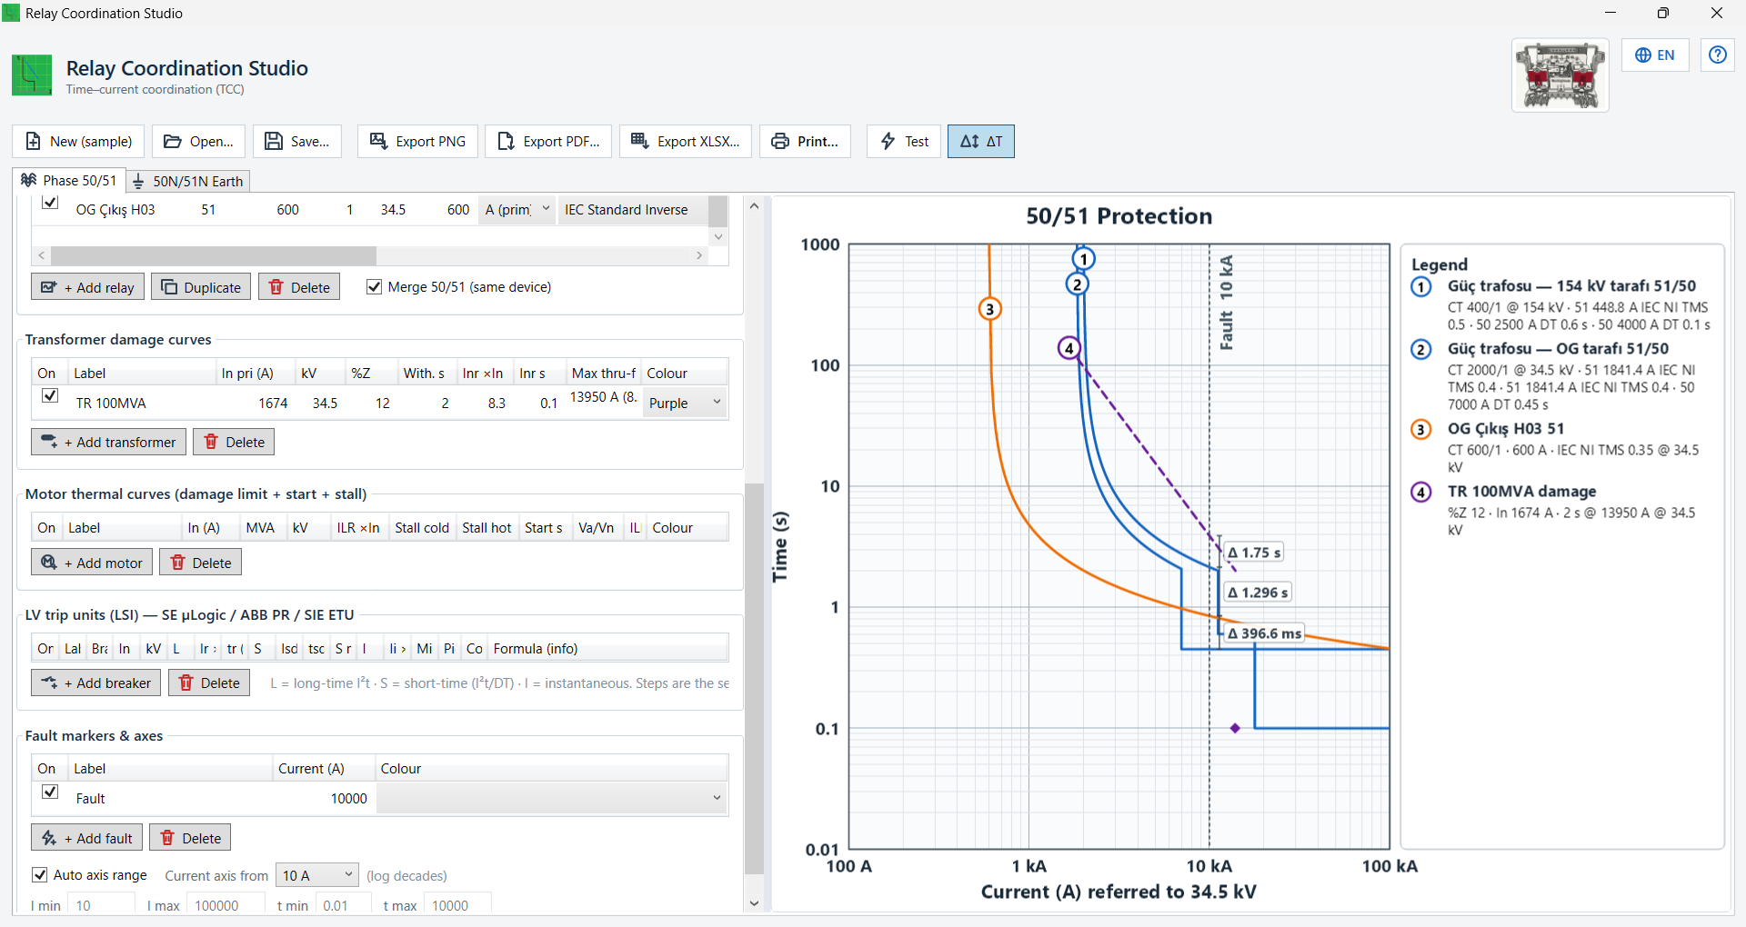Open help with the question mark icon

click(1718, 55)
